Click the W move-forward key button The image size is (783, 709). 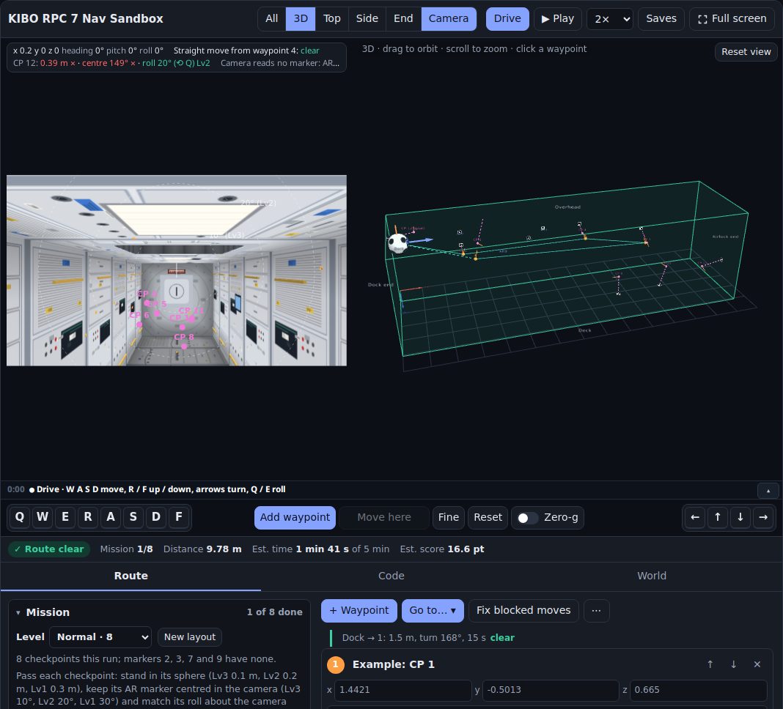pyautogui.click(x=43, y=517)
